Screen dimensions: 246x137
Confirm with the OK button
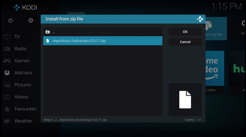[185, 32]
